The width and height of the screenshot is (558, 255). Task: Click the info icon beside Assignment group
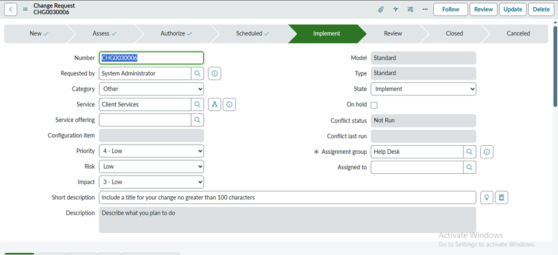click(x=486, y=152)
